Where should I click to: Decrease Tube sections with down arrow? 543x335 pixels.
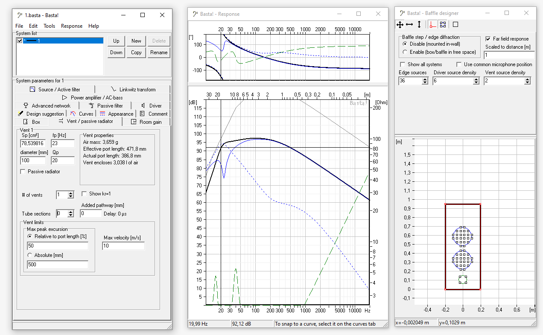[x=71, y=216]
